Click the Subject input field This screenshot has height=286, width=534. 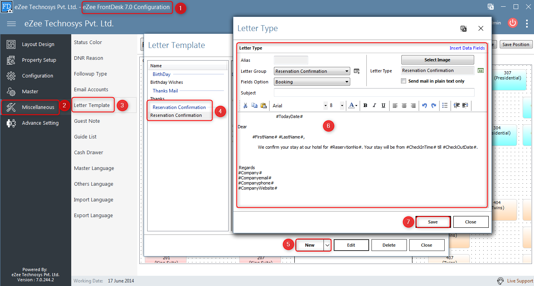click(374, 92)
